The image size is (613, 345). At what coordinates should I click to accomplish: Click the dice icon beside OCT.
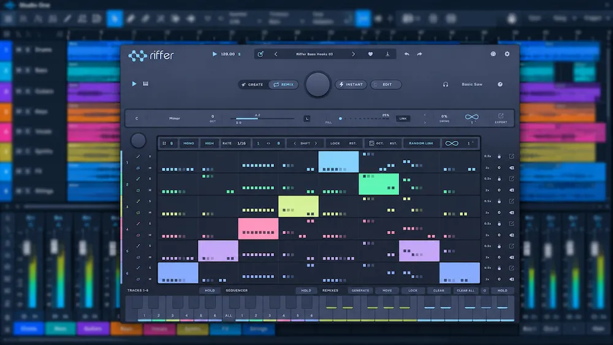[371, 143]
